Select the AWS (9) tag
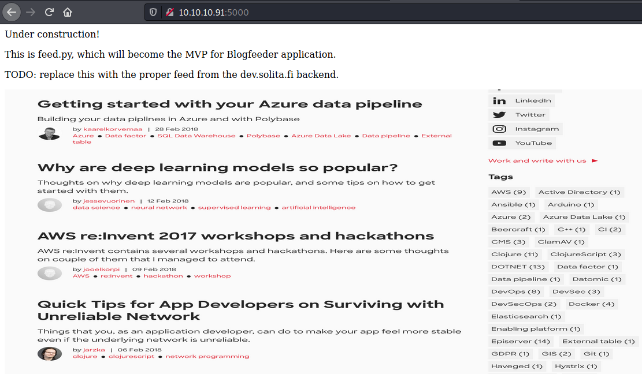This screenshot has width=642, height=389. [508, 192]
